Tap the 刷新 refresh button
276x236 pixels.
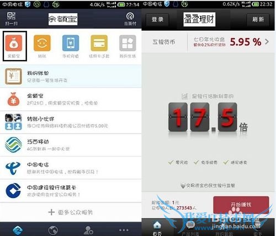(258, 19)
